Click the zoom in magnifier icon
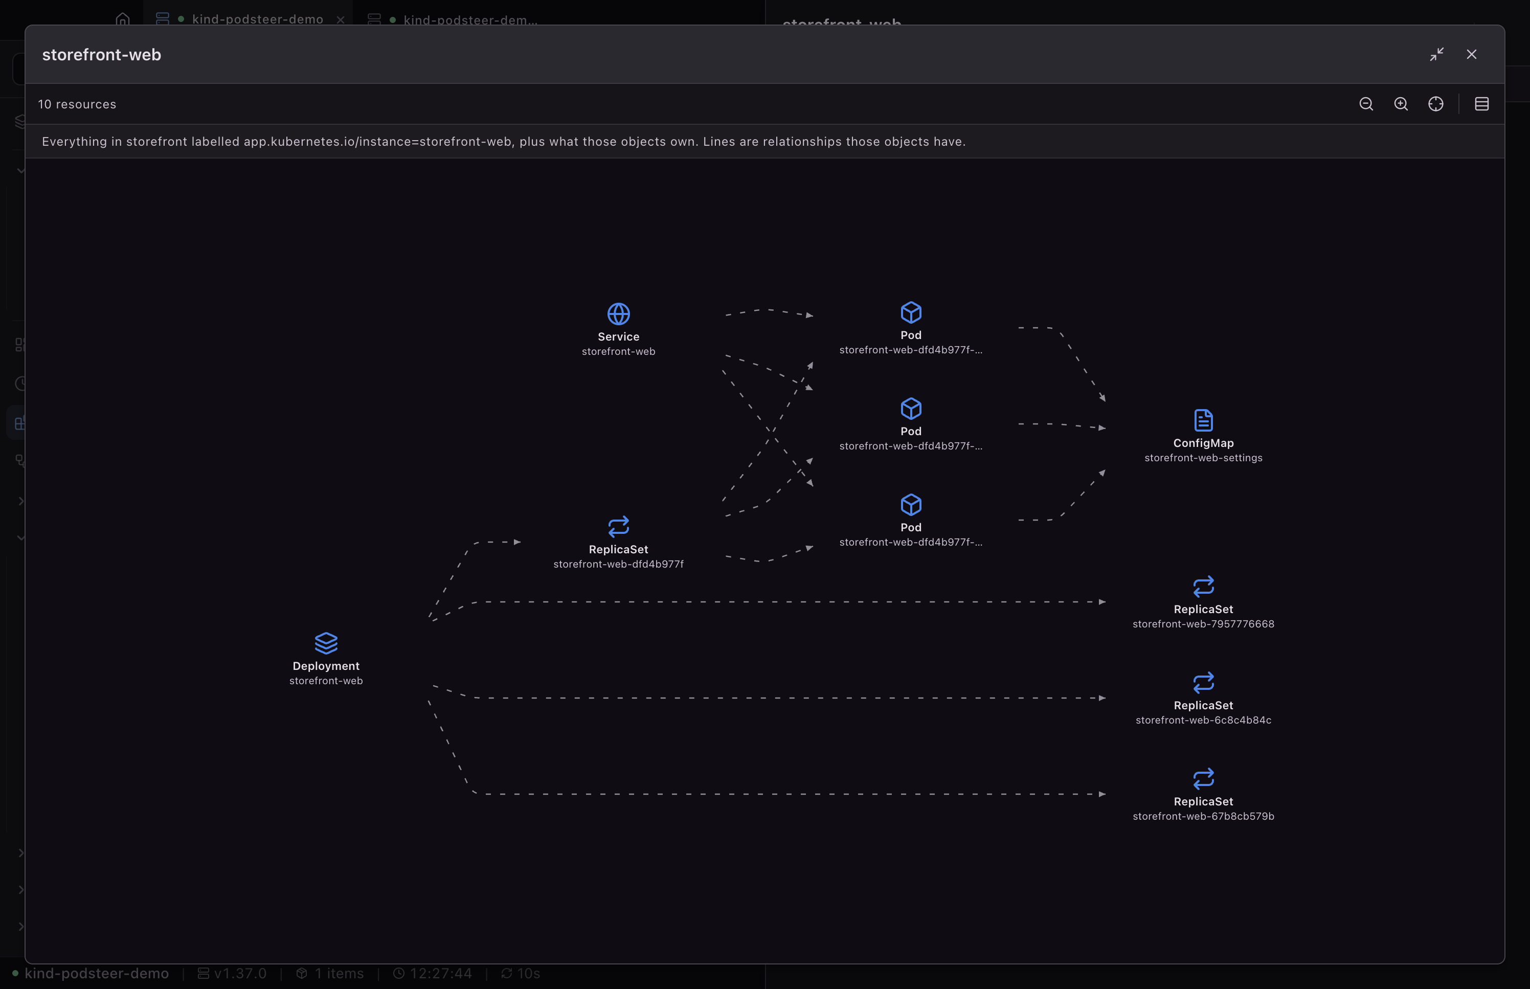Image resolution: width=1530 pixels, height=989 pixels. pos(1401,104)
